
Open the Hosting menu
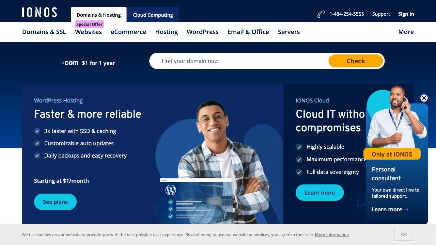point(167,32)
